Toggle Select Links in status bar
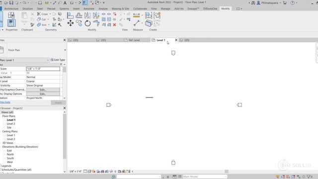Screen dimensions: 318x179 [x=278, y=177]
